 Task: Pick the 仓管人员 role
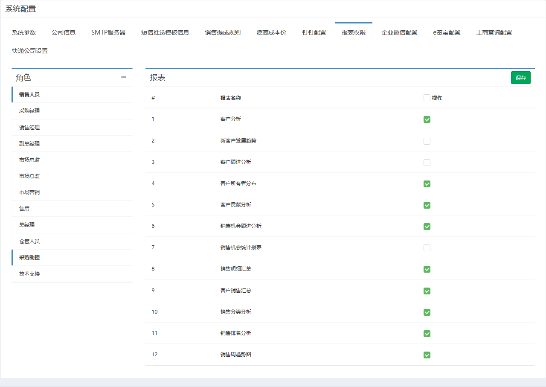72,242
